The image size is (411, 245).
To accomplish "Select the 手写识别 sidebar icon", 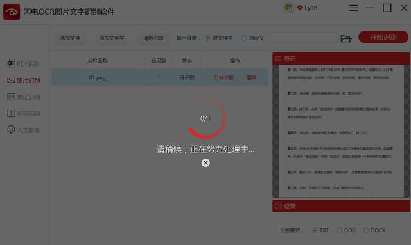I will click(x=11, y=113).
